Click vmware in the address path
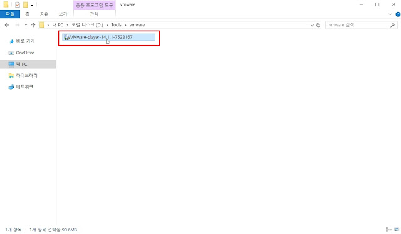401x234 pixels. point(137,25)
